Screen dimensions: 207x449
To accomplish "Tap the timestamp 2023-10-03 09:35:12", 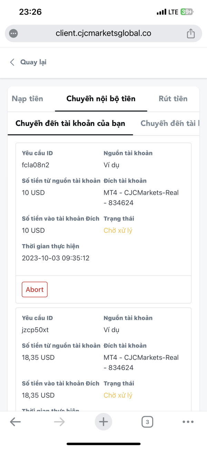I will [56, 258].
